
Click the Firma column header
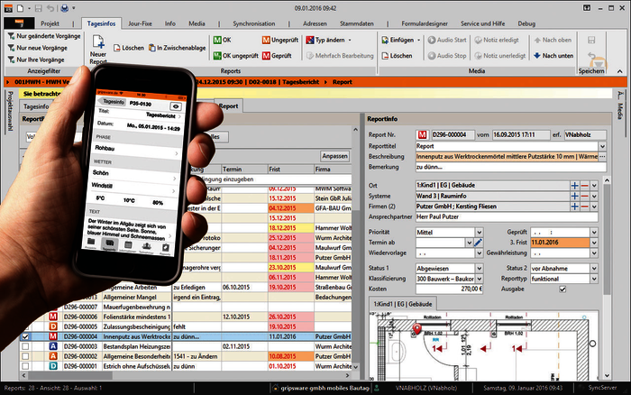coord(333,170)
